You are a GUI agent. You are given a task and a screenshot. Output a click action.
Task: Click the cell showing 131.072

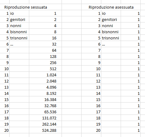[x=45, y=118]
